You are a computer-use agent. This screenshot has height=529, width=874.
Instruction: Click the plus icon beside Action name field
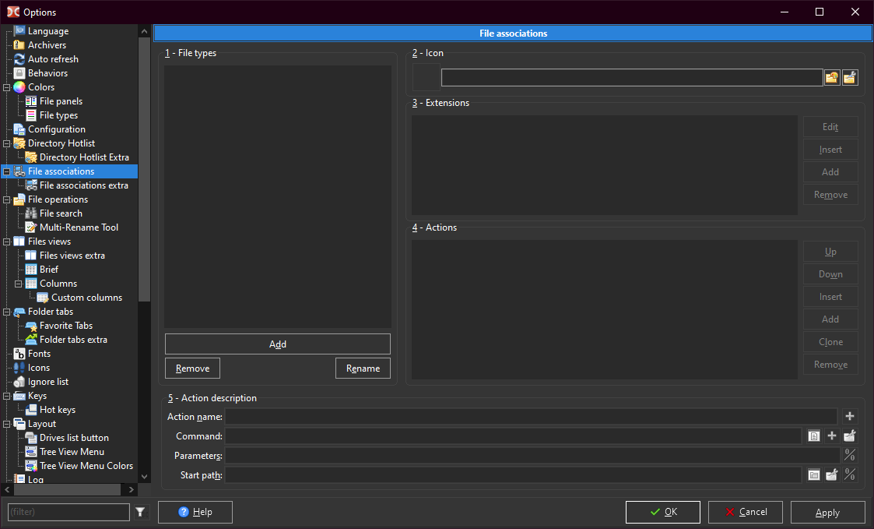point(850,417)
